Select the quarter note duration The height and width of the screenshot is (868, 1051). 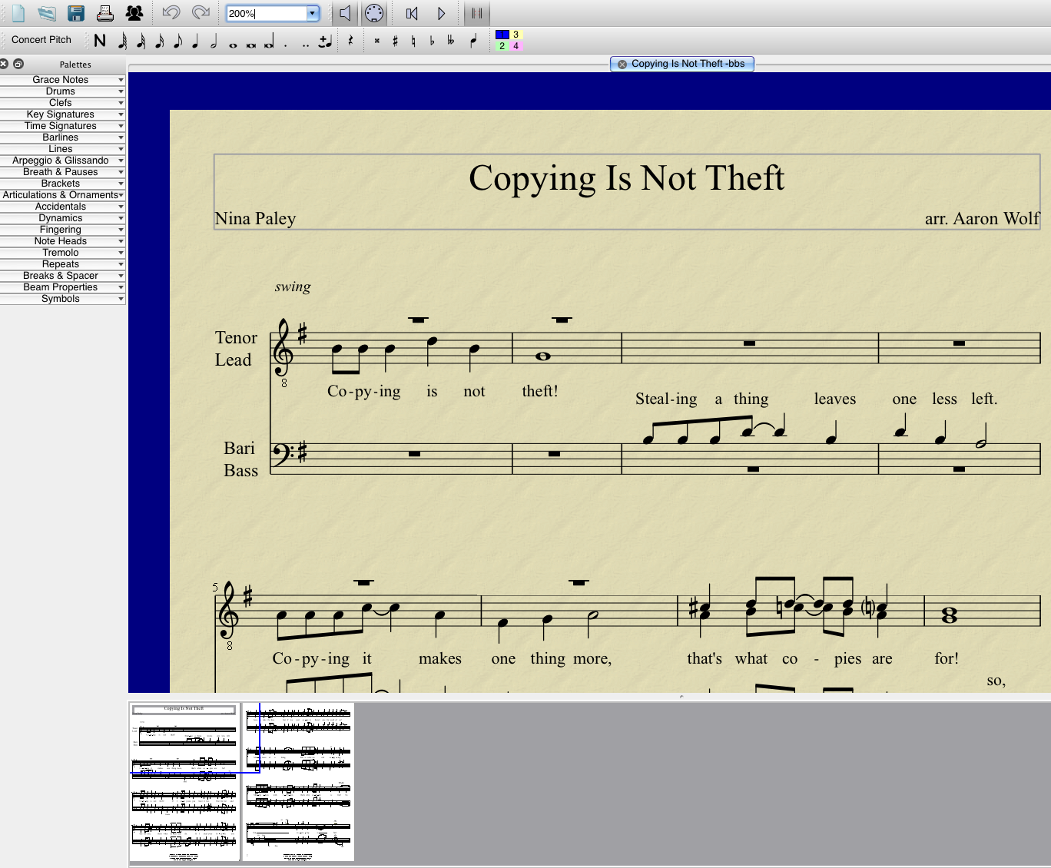(195, 41)
